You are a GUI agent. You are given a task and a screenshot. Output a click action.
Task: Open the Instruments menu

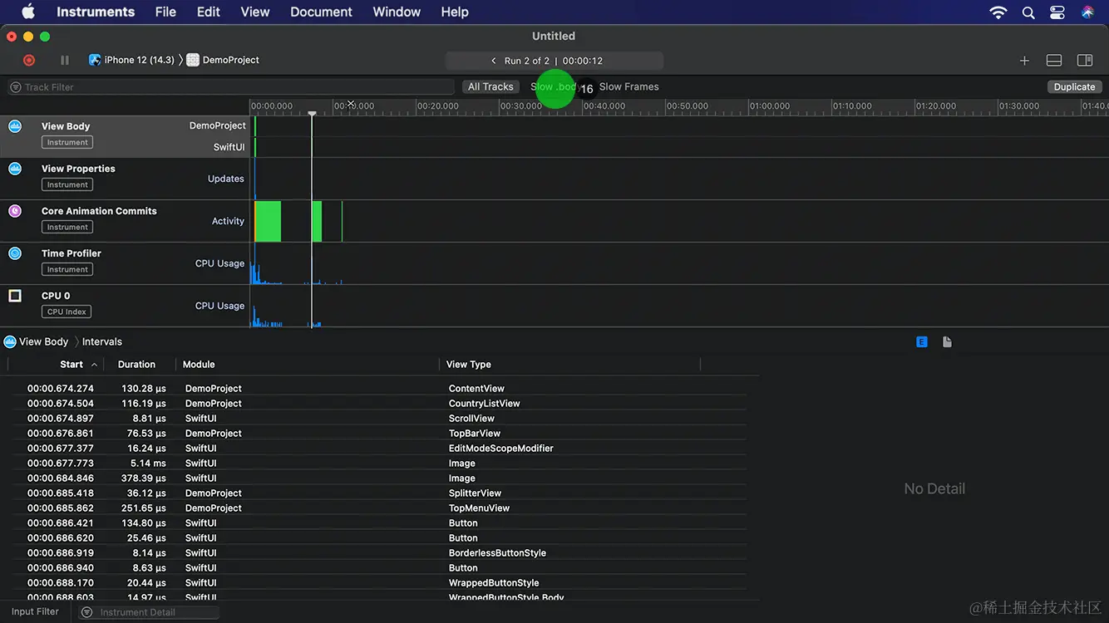96,12
